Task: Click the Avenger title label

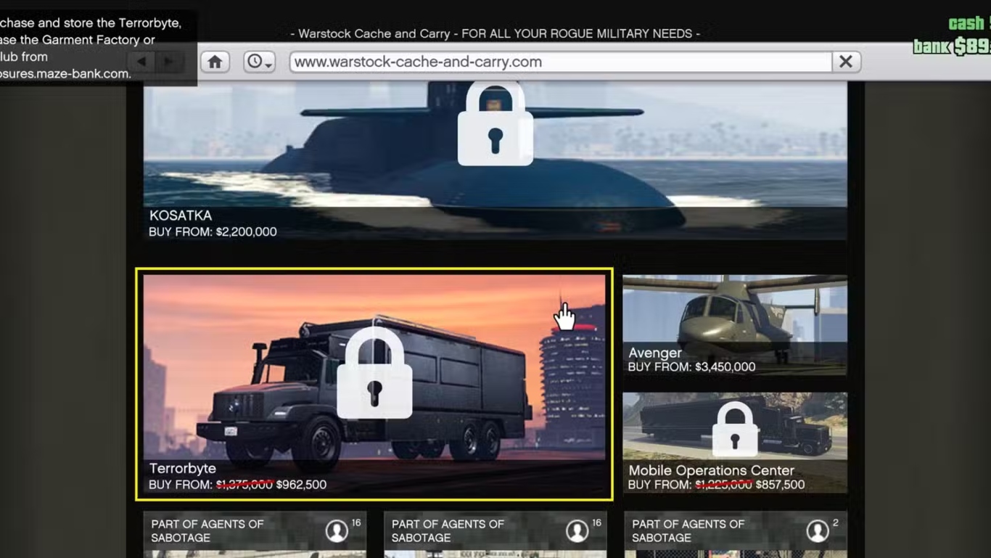Action: click(655, 353)
